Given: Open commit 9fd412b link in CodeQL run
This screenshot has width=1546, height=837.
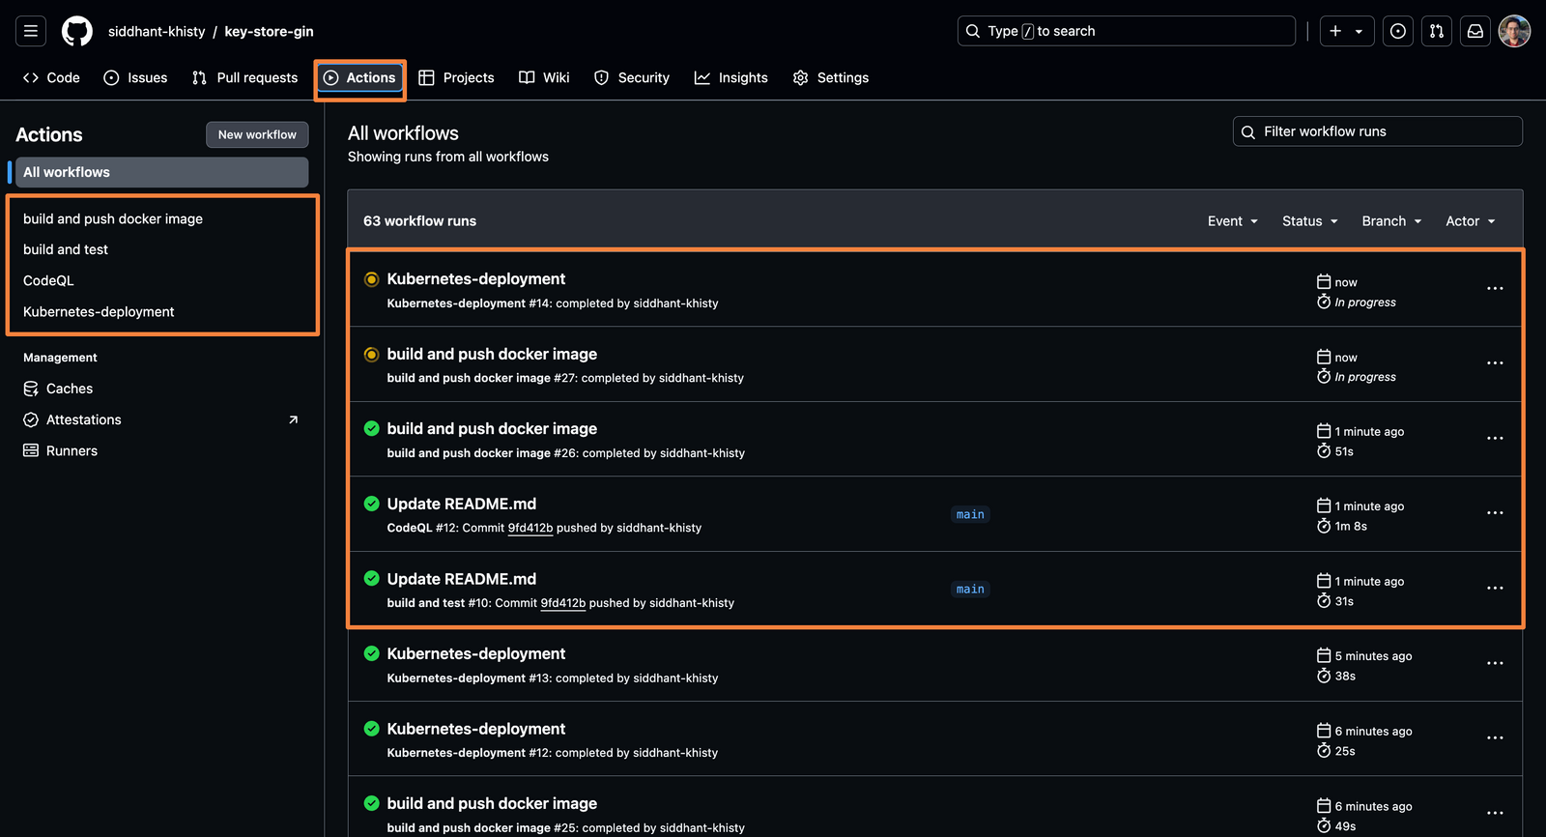Looking at the screenshot, I should pos(530,528).
